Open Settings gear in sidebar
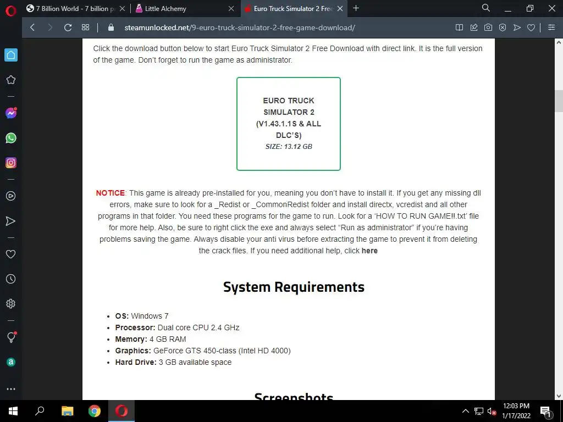563x422 pixels. 11,303
